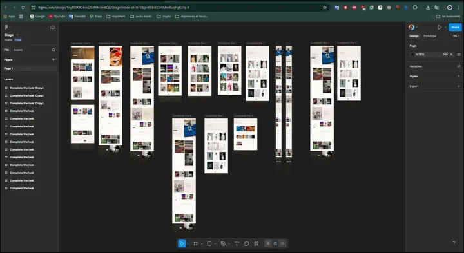Open the Figma logo menu chevron
The width and height of the screenshot is (464, 253).
10,28
